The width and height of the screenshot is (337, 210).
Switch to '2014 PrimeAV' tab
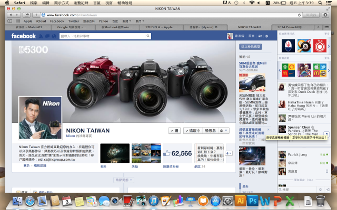(x=291, y=27)
